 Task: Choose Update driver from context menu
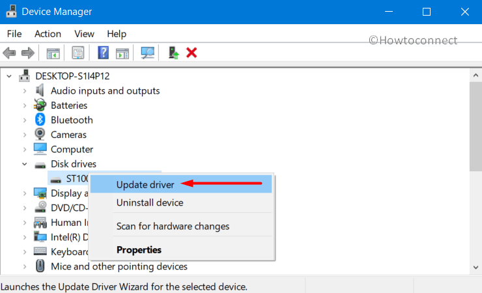pyautogui.click(x=145, y=184)
